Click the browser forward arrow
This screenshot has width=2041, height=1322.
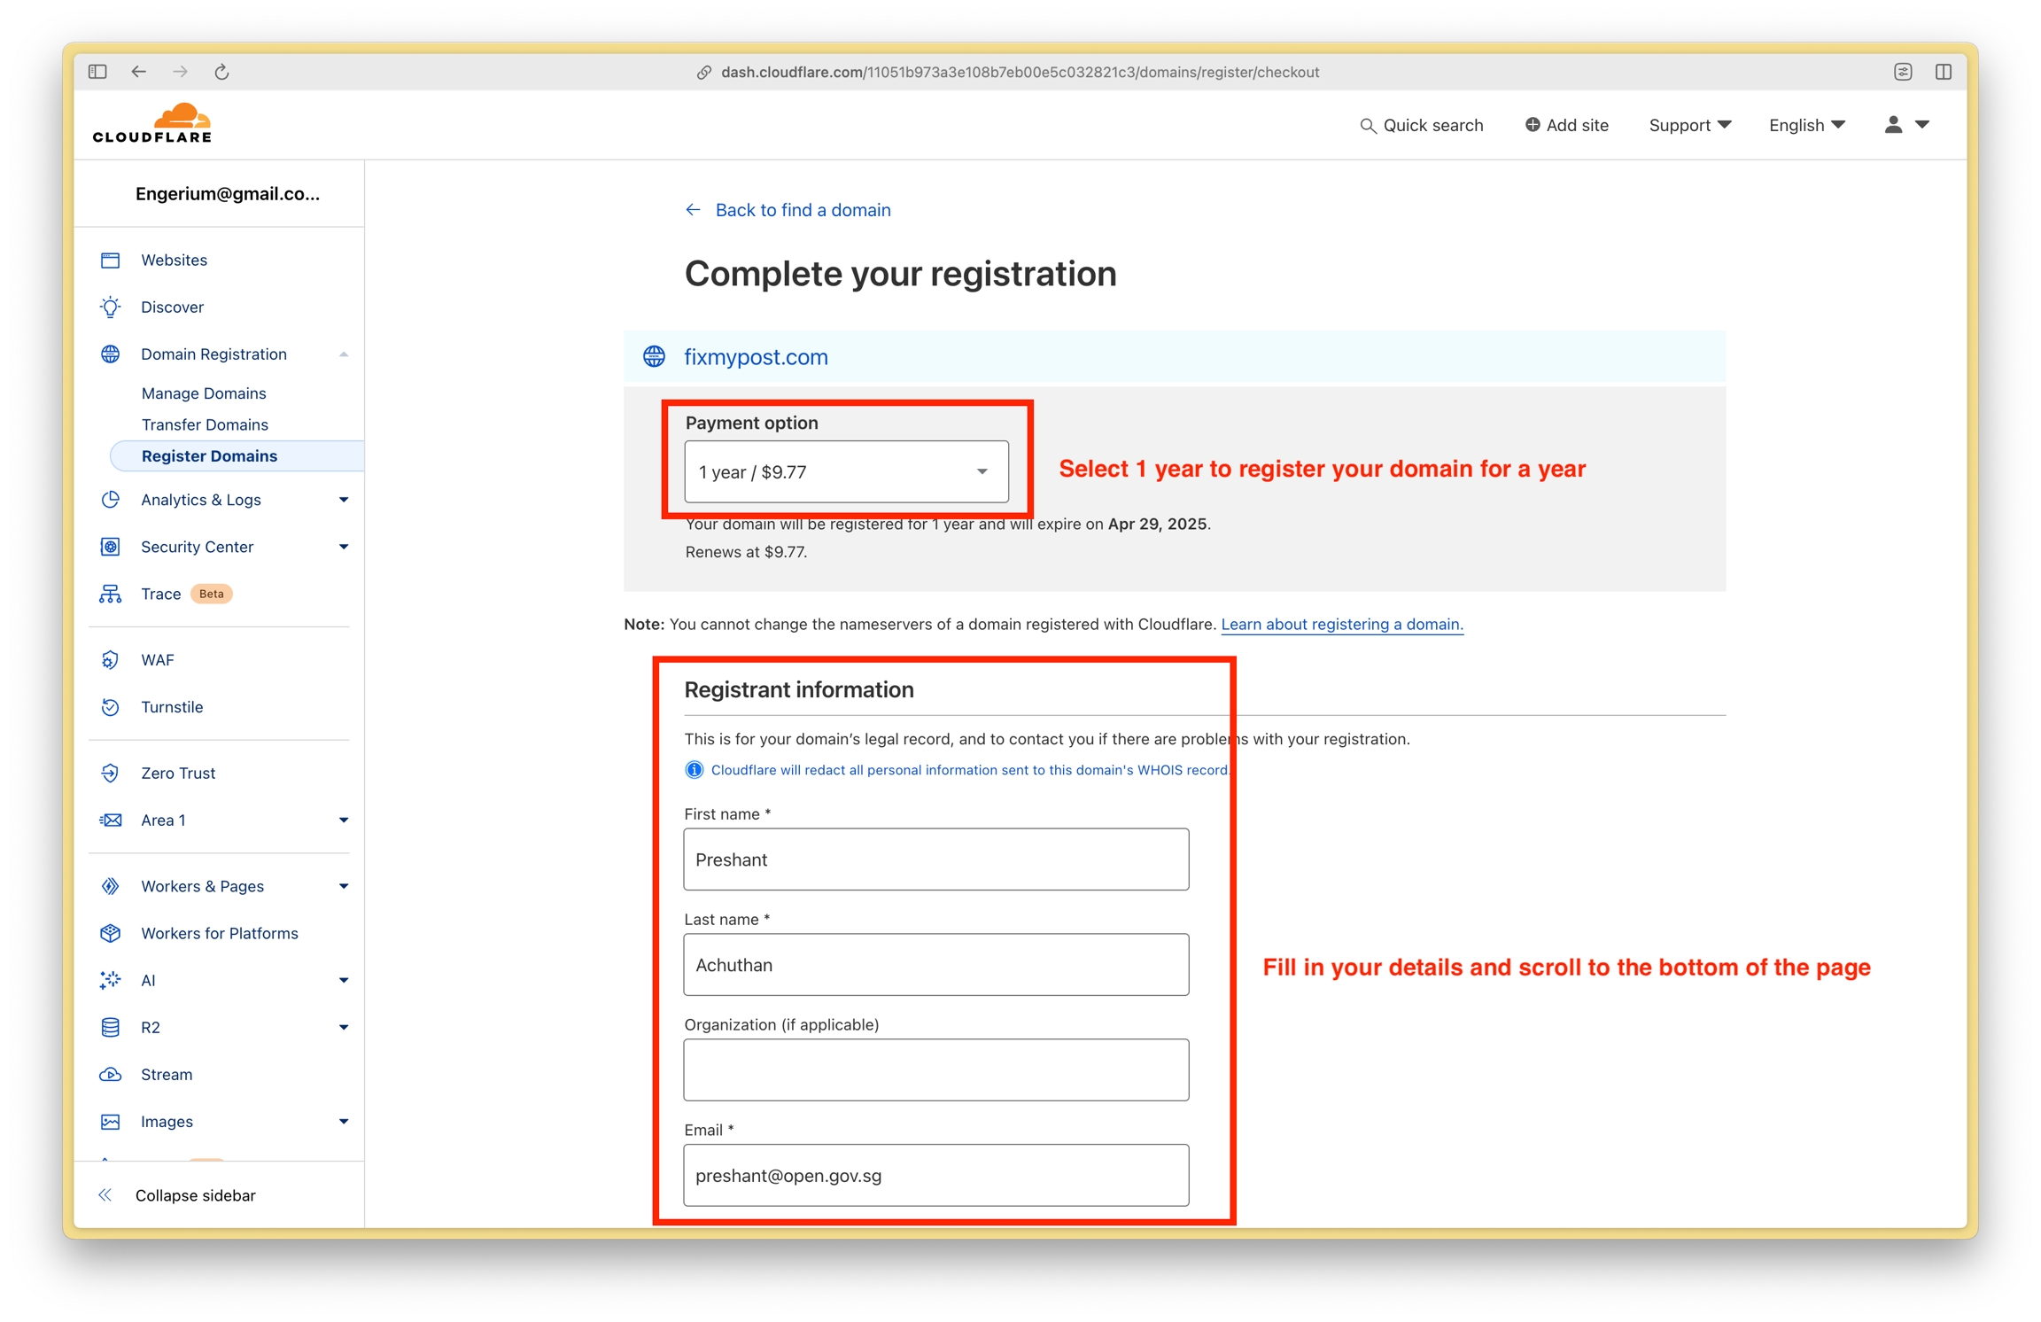(180, 72)
